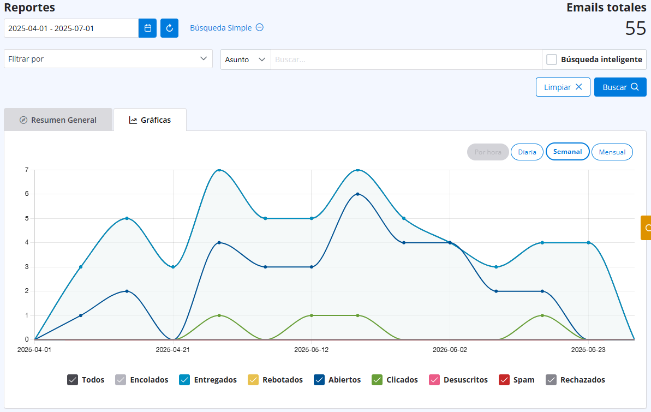Open the calendar date picker
Viewport: 651px width, 412px height.
coord(147,28)
